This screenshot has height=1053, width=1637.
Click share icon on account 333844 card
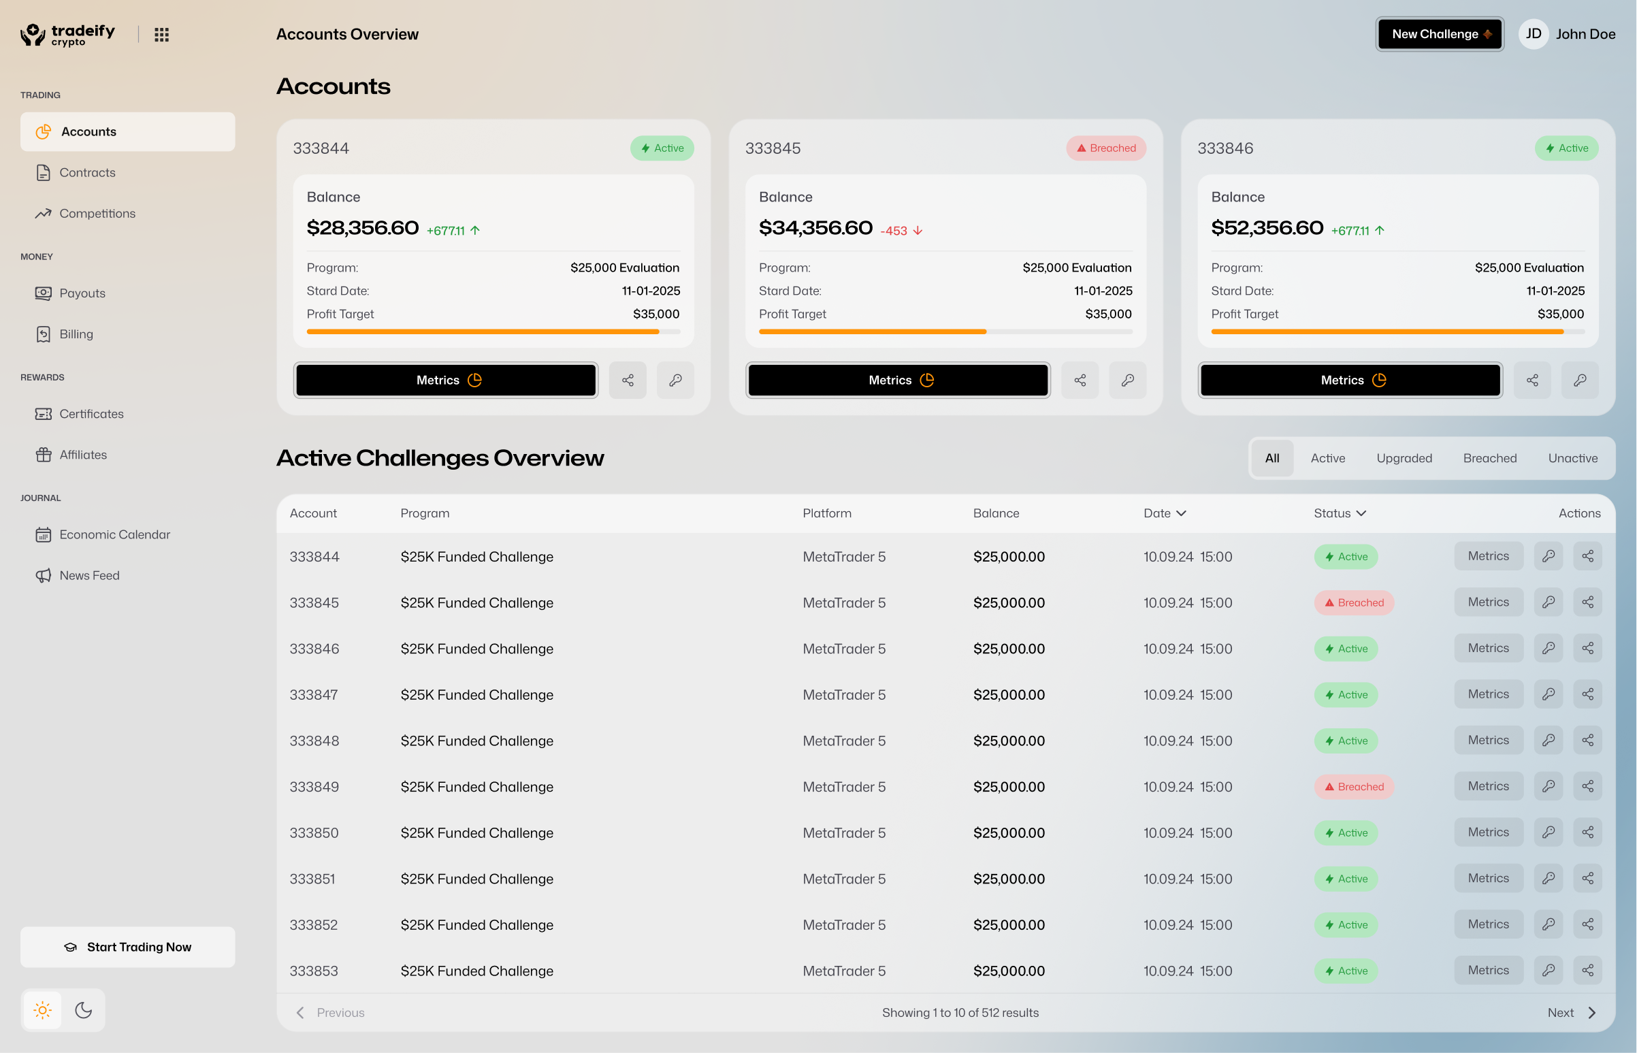[x=627, y=380]
